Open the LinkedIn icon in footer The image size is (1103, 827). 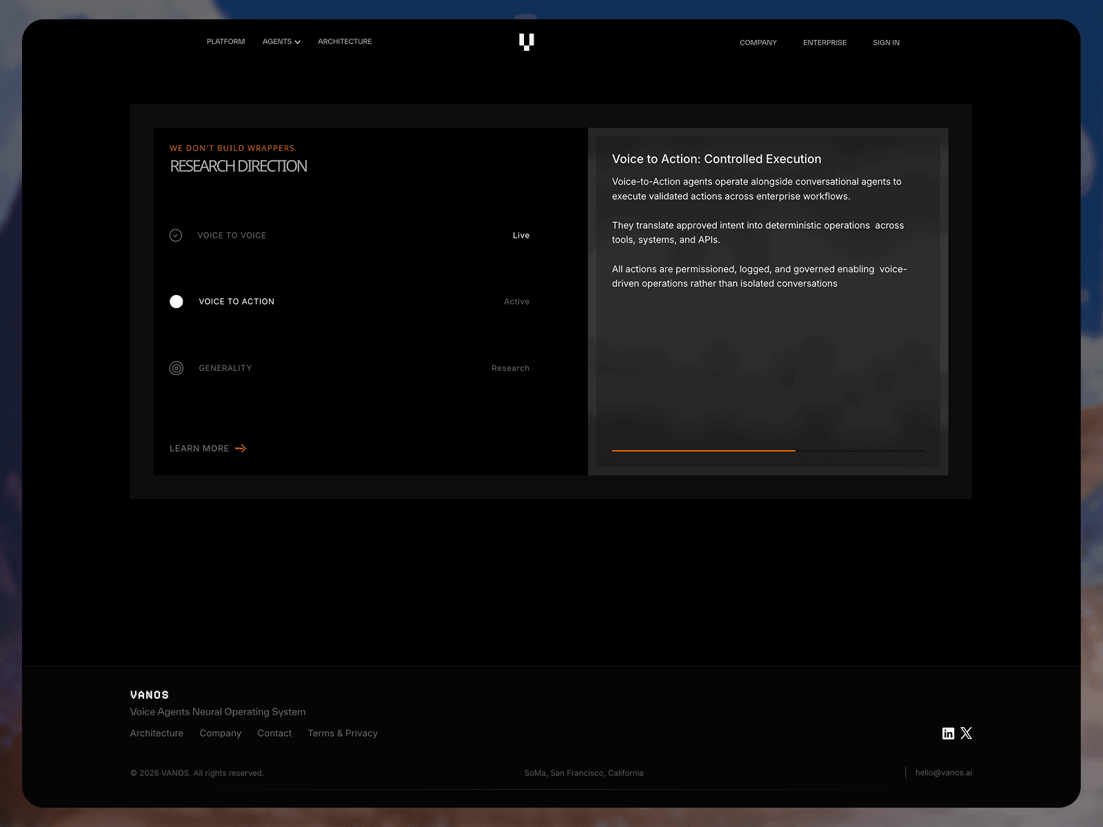(949, 733)
